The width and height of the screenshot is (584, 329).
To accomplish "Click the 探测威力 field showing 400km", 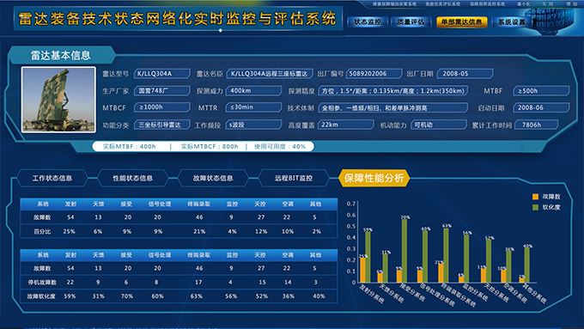I will (x=253, y=90).
